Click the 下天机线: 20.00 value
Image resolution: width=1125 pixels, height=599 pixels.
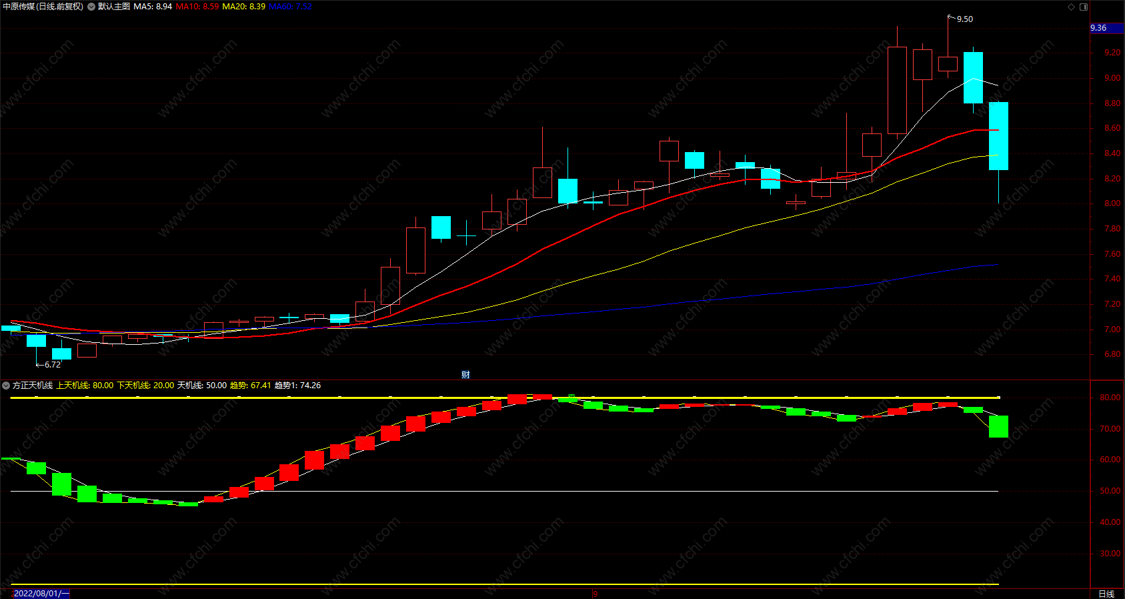tap(145, 386)
